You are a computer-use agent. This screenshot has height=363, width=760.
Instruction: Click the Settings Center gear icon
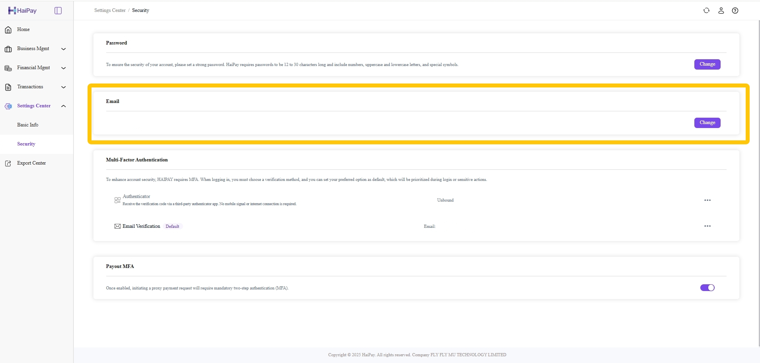[8, 106]
